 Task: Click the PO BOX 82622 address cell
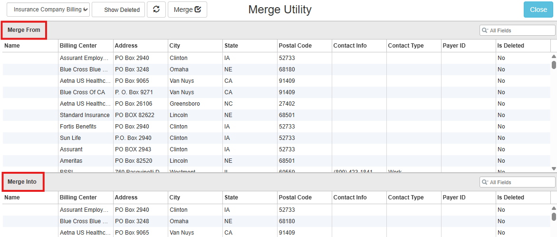tap(140, 115)
